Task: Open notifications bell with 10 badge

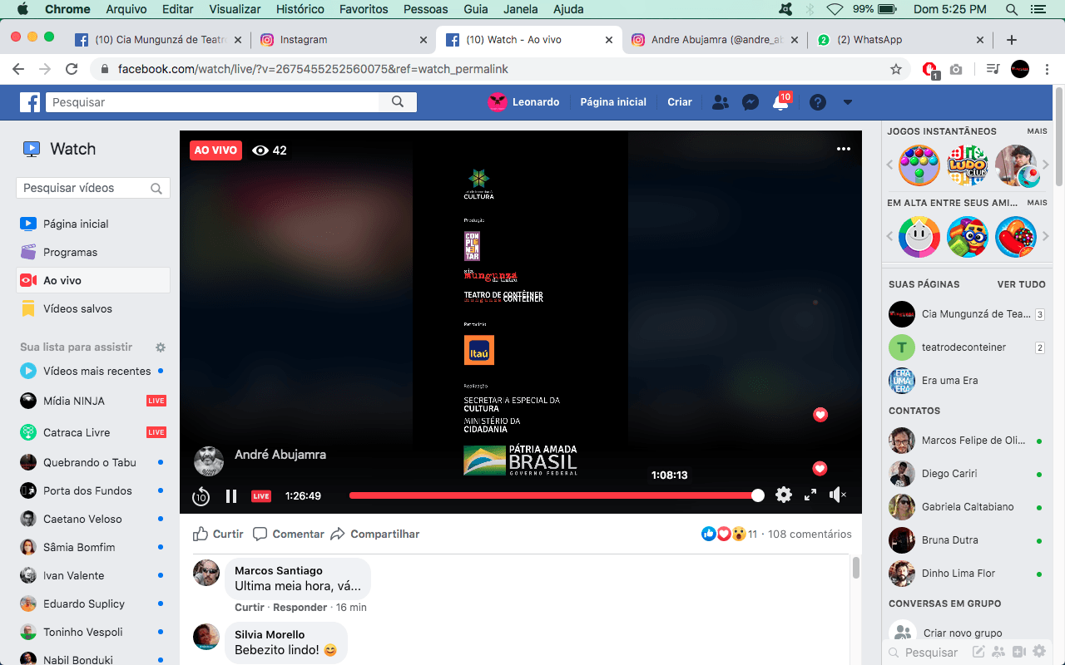Action: (x=780, y=102)
